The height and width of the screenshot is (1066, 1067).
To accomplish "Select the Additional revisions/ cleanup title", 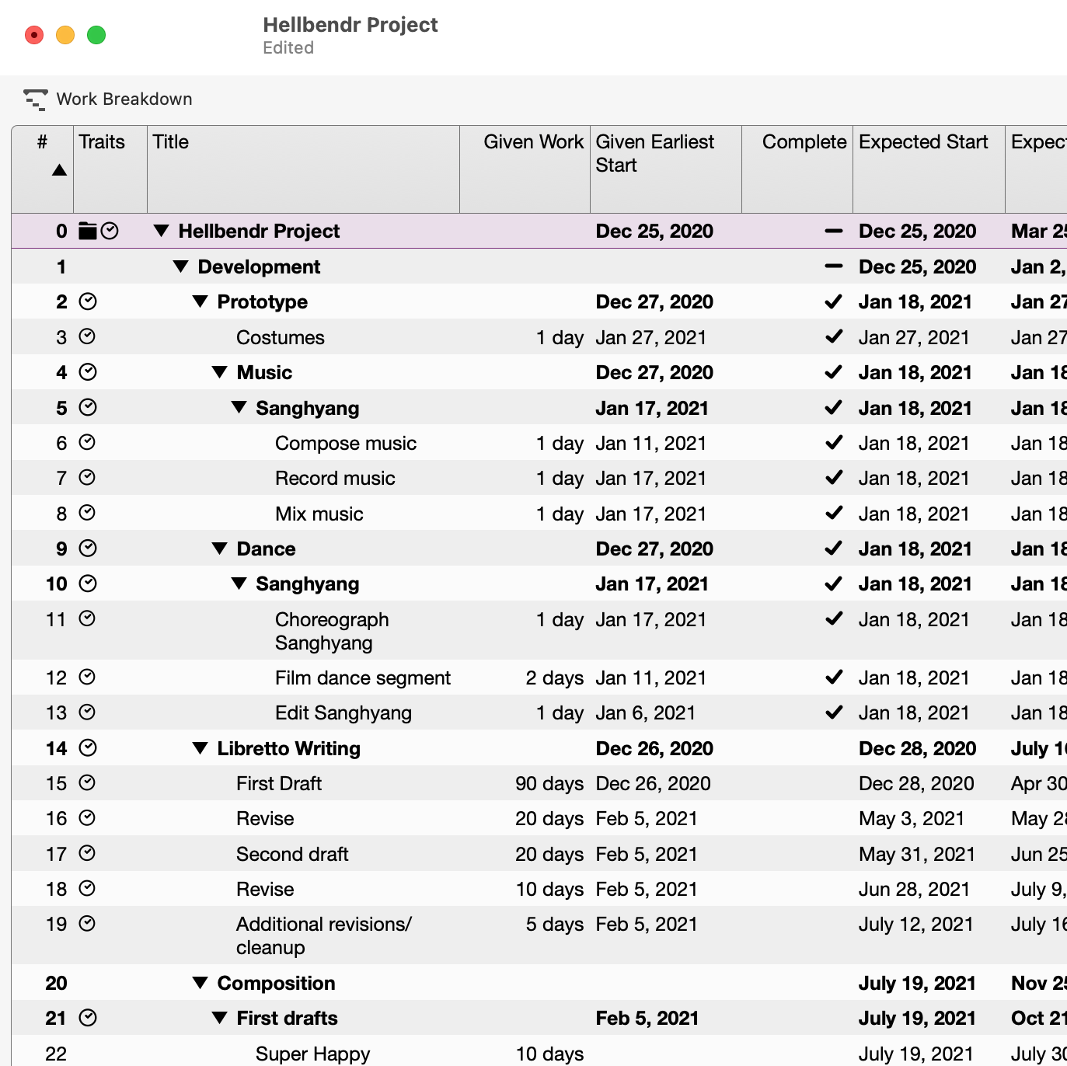I will [x=324, y=935].
